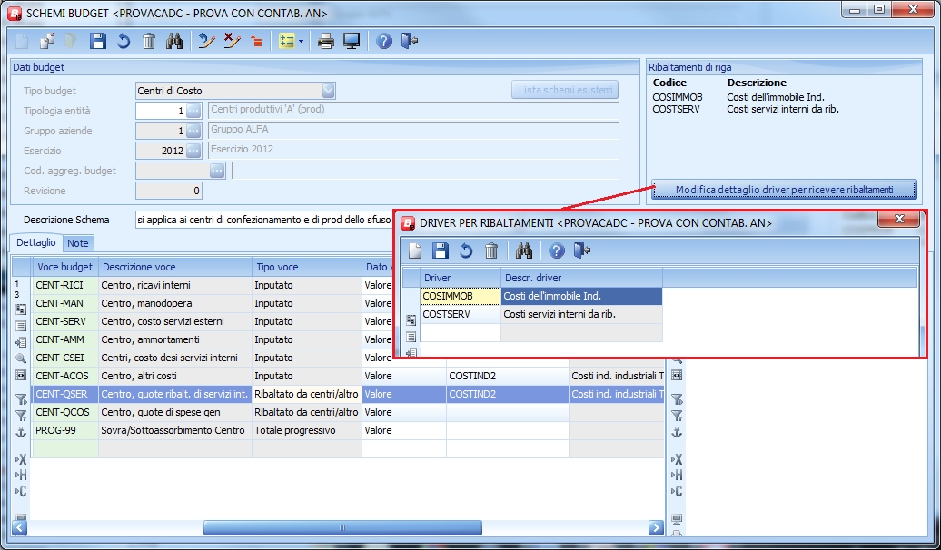Click the blank new page icon in DRIVER PER RIBALTAMENTI
Viewport: 941px width, 550px height.
tap(415, 250)
